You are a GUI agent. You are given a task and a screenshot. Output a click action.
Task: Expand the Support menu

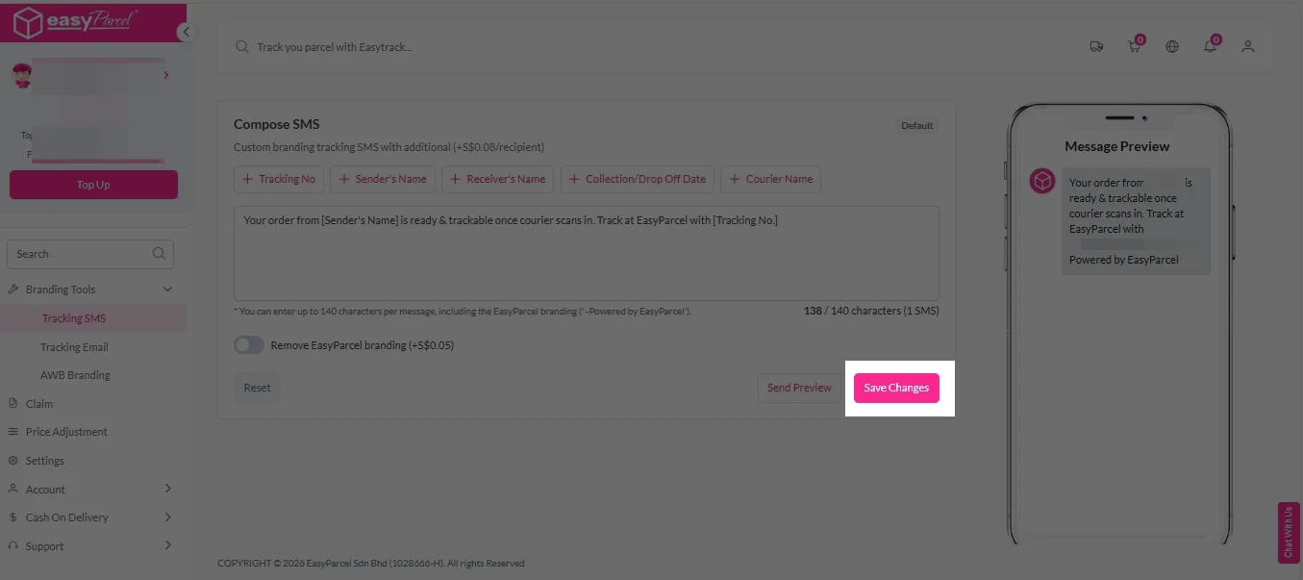click(167, 545)
